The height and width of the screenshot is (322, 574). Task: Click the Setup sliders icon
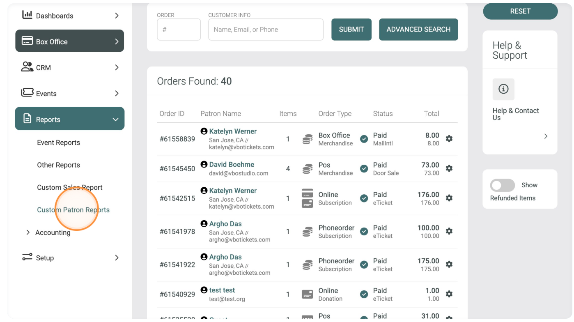pos(27,257)
